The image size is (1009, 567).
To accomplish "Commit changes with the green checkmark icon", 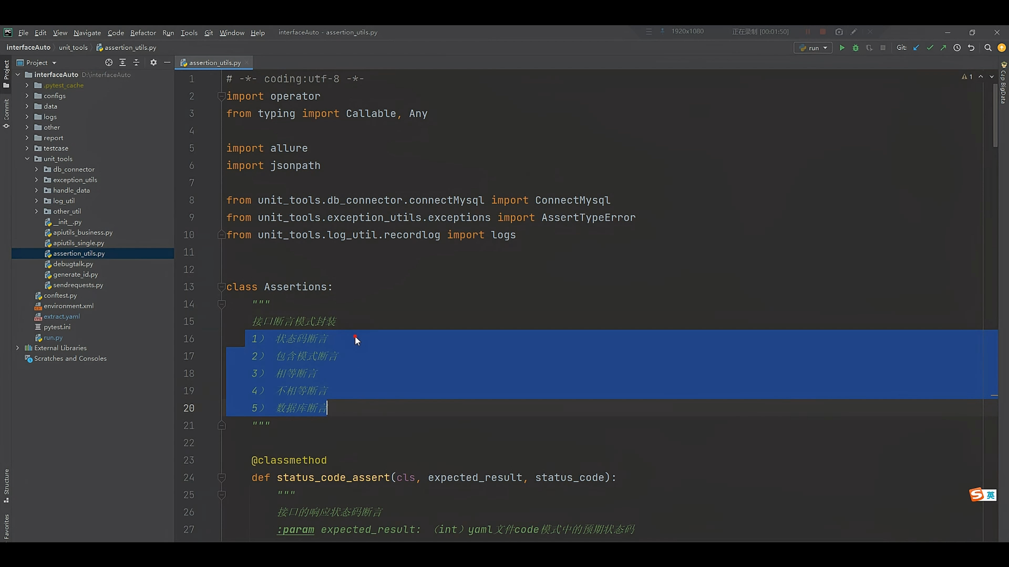I will coord(930,48).
